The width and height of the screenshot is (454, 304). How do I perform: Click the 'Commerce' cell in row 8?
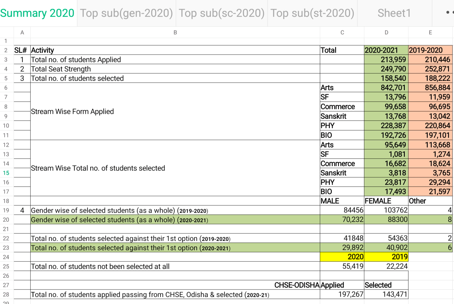(342, 107)
